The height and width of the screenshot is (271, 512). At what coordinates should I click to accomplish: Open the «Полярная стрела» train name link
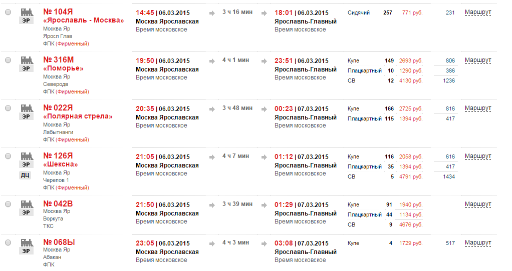[78, 116]
